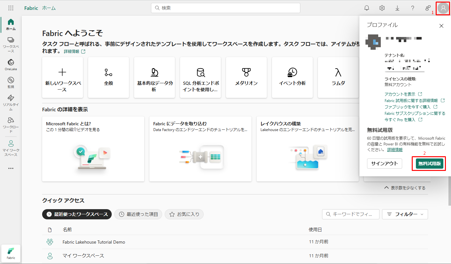Collapse with 表示数を少なくする
451x264 pixels.
[x=405, y=188]
